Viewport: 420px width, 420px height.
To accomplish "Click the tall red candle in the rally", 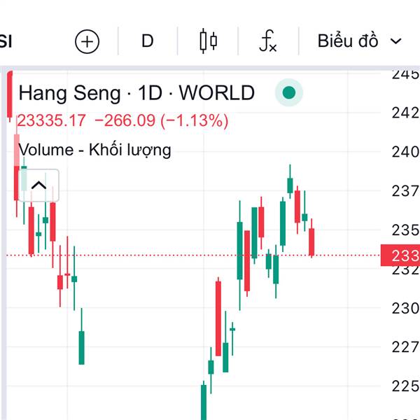I will point(218,318).
